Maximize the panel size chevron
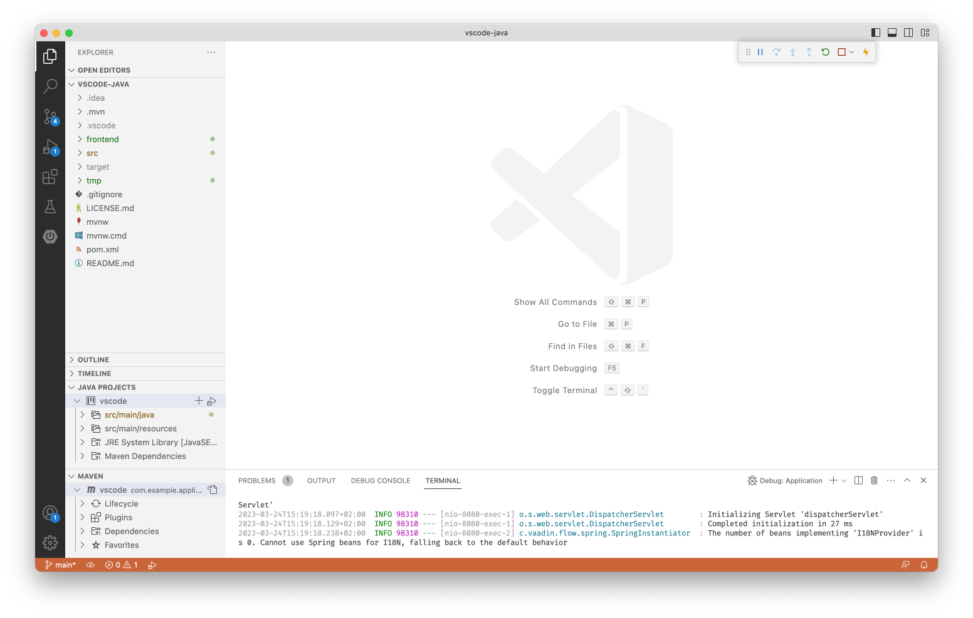The height and width of the screenshot is (618, 973). coord(907,480)
